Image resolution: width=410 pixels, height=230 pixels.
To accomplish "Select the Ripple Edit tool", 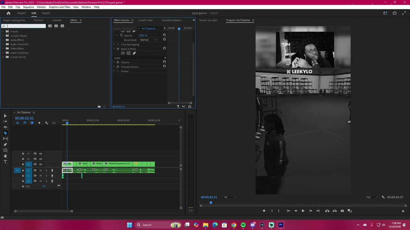I will [x=5, y=127].
